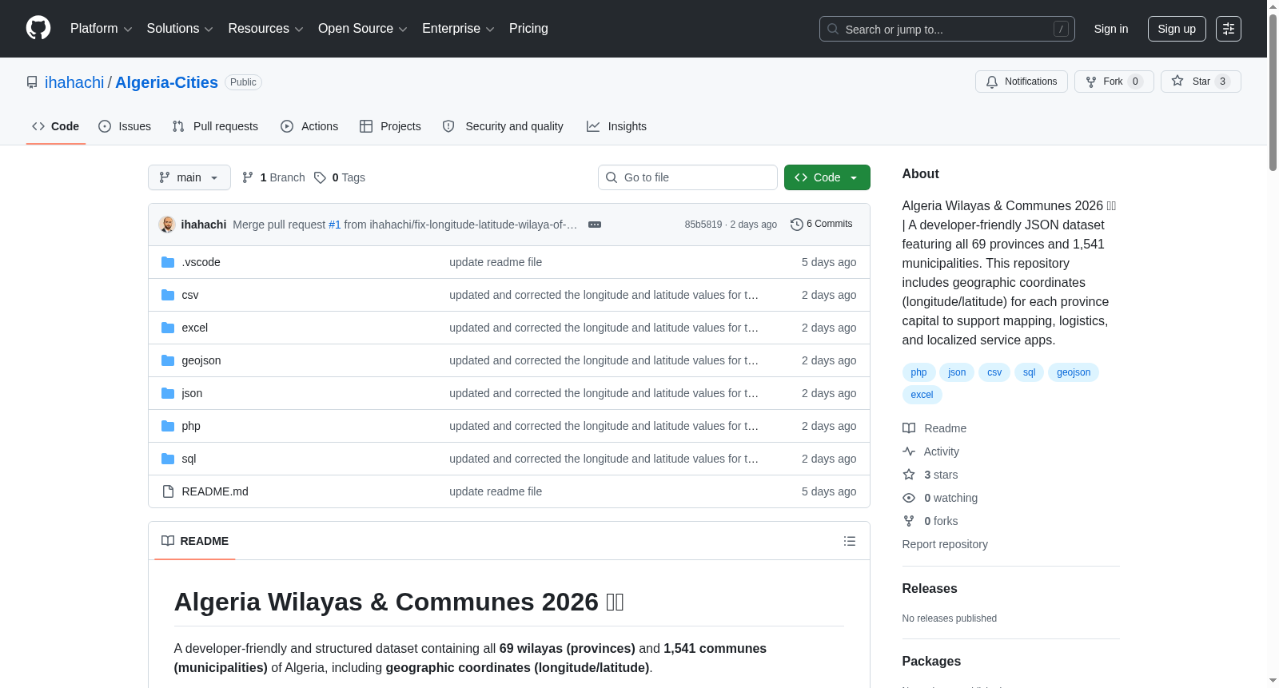The image size is (1279, 688).
Task: Switch to the Code tab
Action: (56, 126)
